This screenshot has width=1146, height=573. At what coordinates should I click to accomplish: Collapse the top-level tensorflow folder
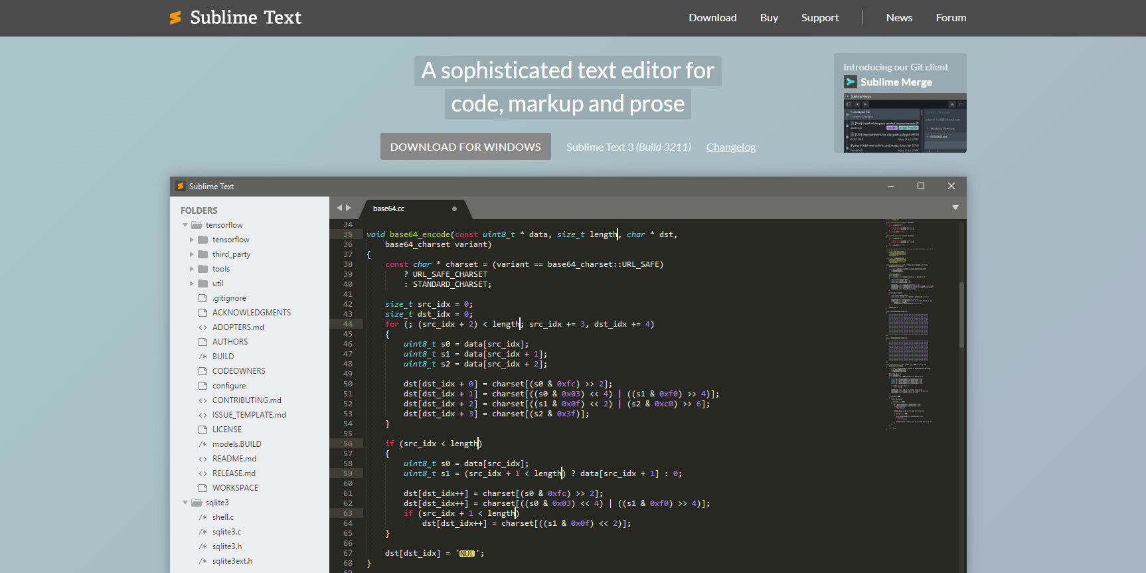[x=185, y=225]
